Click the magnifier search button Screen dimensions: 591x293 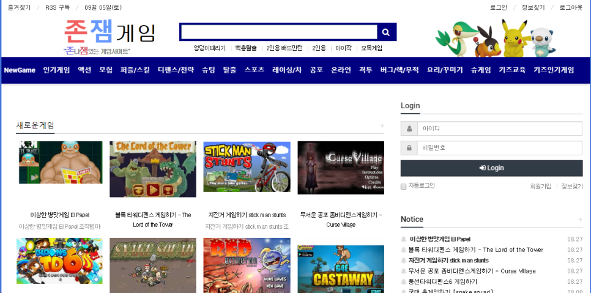click(386, 32)
